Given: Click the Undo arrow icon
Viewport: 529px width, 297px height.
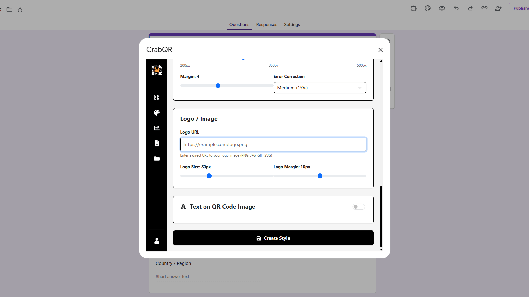Looking at the screenshot, I should [456, 8].
